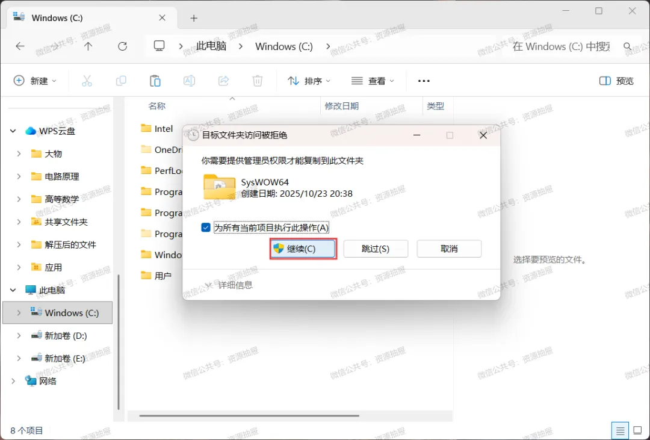Click the Intel folder icon
Screen dimensions: 650x440
coord(146,128)
